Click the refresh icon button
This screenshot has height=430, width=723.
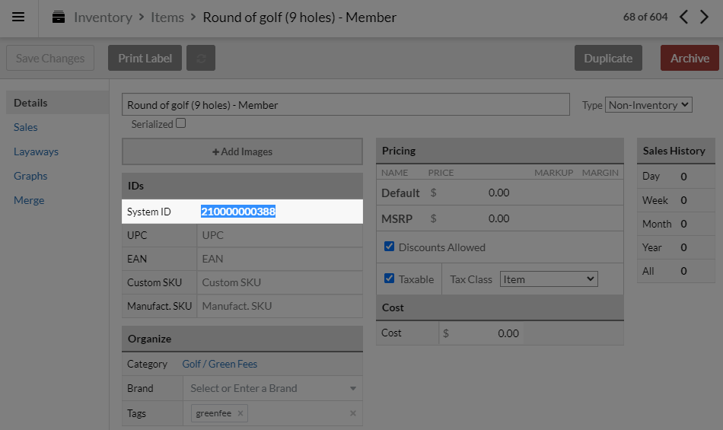click(x=201, y=58)
